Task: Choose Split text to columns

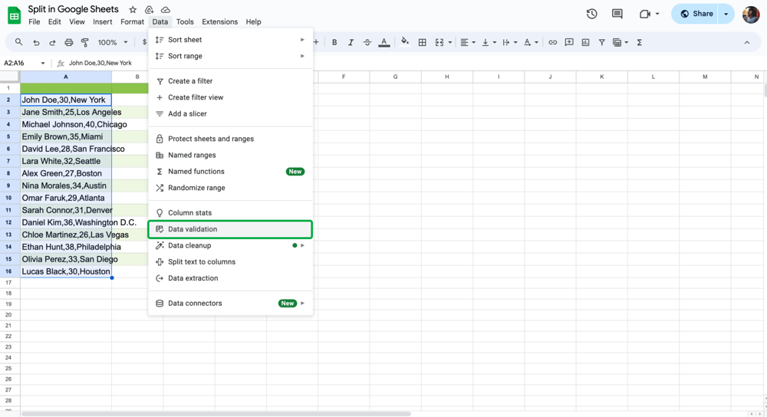Action: pyautogui.click(x=202, y=262)
